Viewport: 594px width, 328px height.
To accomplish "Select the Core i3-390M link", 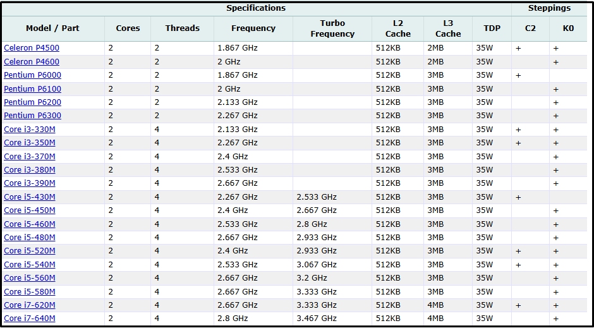I will coord(30,183).
